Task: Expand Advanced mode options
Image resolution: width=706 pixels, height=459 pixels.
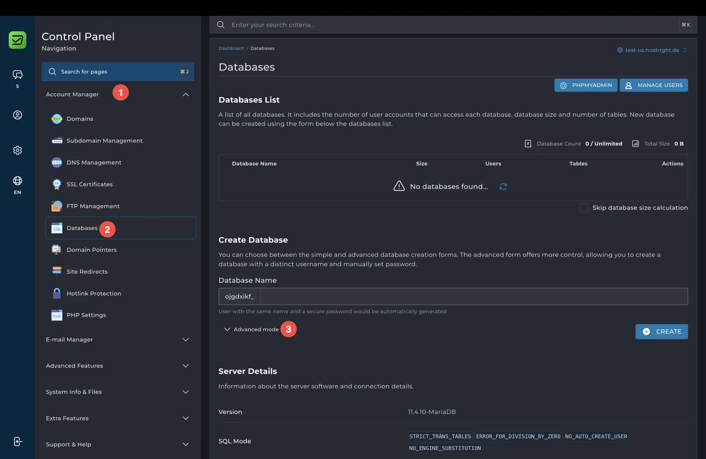Action: tap(251, 329)
